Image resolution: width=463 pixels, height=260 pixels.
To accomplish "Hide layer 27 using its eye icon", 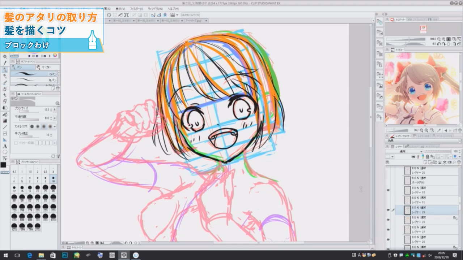I will click(388, 229).
